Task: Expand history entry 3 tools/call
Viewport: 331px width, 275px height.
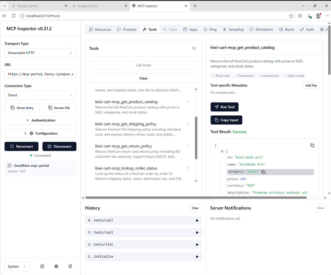Action: click(x=143, y=233)
